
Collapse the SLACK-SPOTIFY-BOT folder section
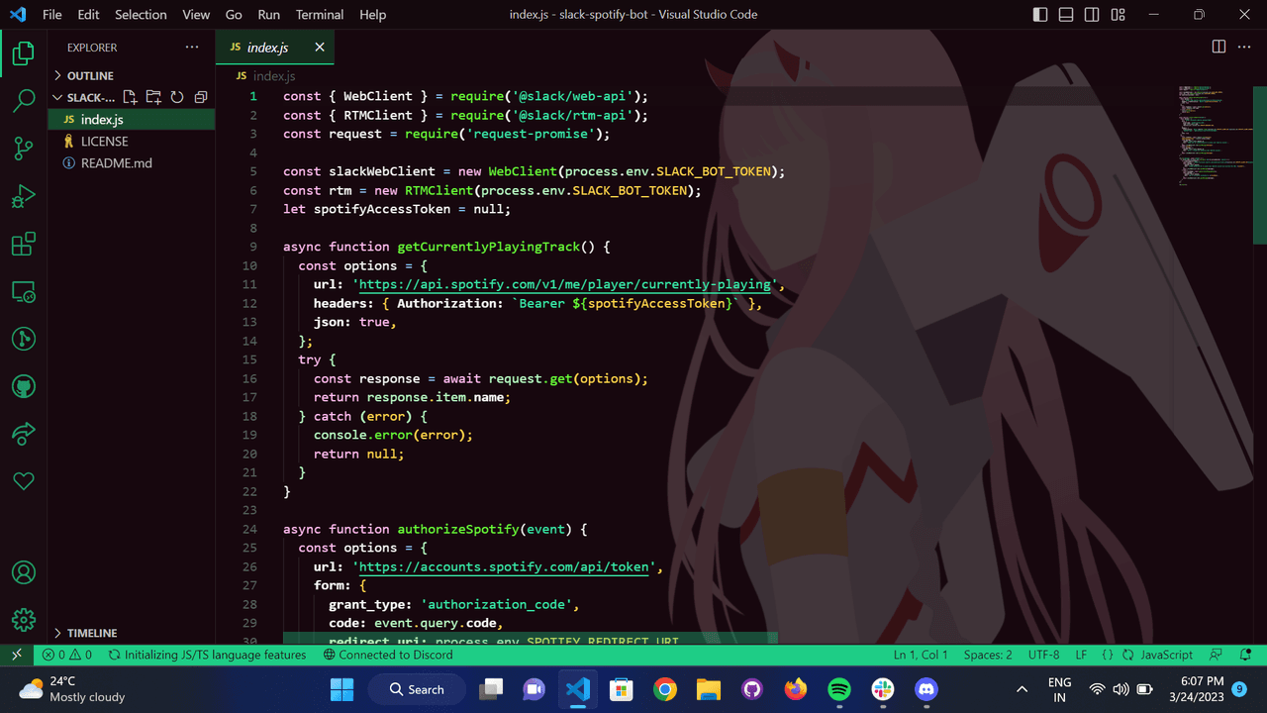coord(89,97)
